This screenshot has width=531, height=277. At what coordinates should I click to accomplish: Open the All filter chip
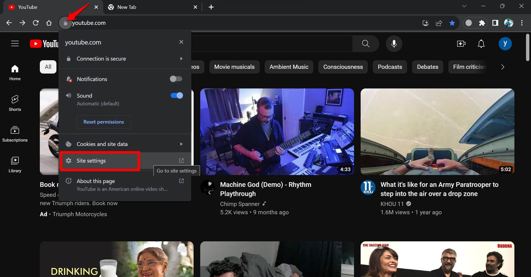click(x=48, y=67)
